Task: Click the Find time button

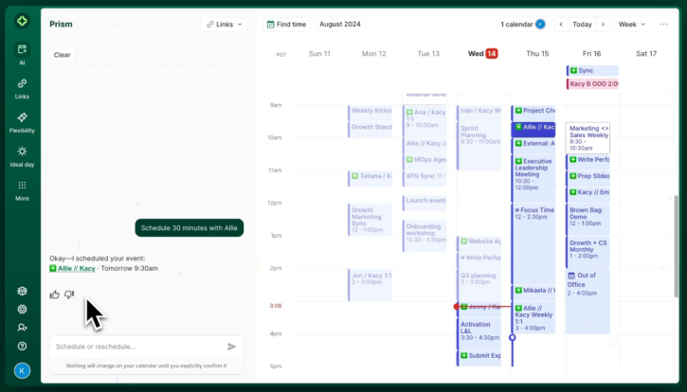Action: pyautogui.click(x=285, y=24)
